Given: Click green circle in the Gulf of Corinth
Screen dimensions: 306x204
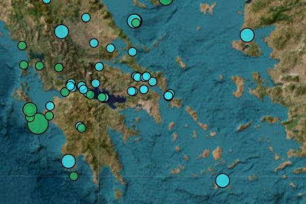Looking at the screenshot, I should [x=101, y=97].
